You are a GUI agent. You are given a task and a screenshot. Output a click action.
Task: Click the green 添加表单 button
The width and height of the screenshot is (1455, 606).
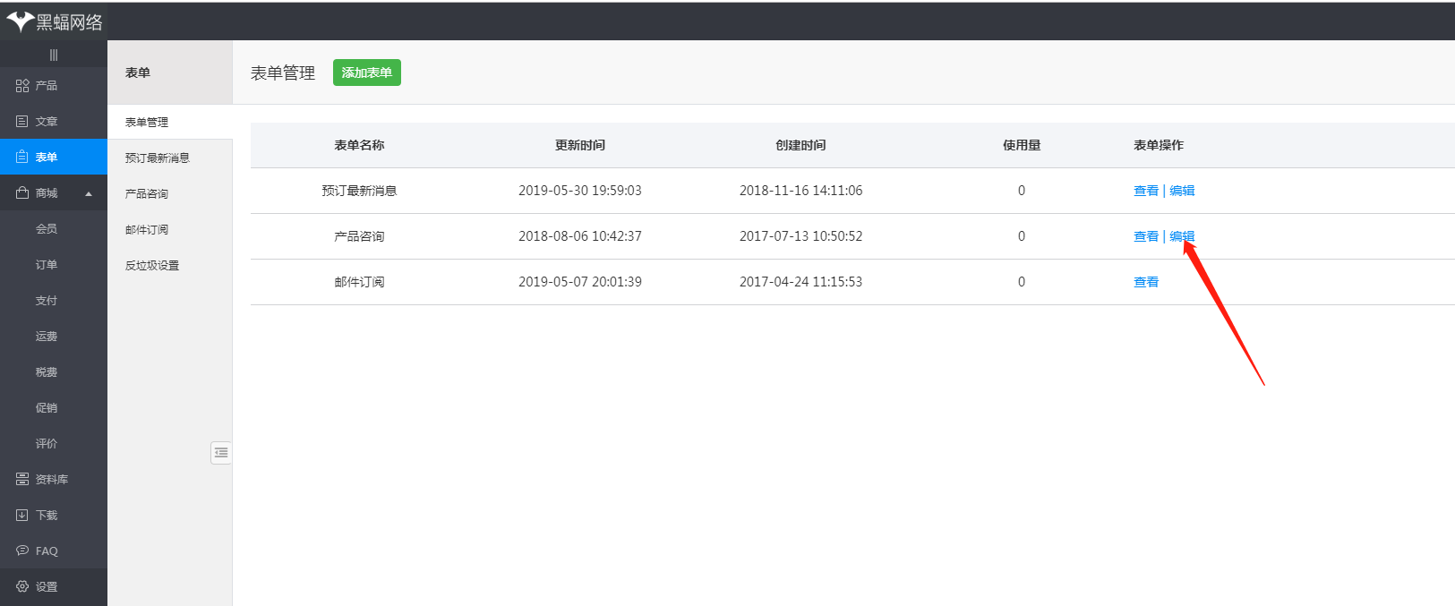pyautogui.click(x=366, y=73)
